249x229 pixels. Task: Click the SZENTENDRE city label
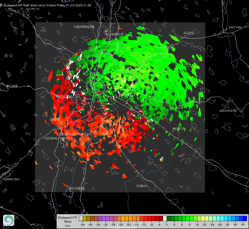(84, 27)
